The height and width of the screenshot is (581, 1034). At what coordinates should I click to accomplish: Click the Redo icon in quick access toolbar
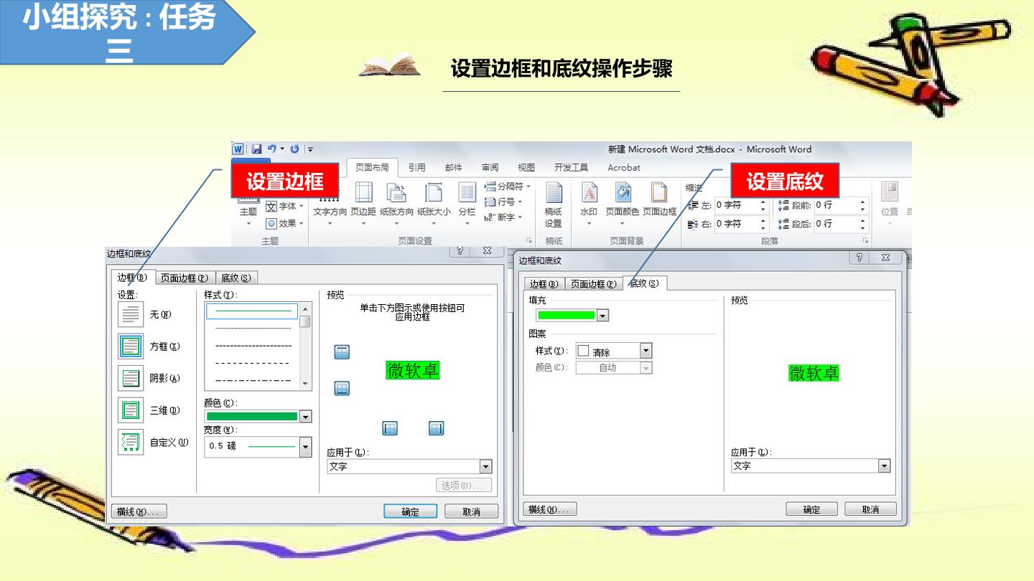pyautogui.click(x=294, y=149)
